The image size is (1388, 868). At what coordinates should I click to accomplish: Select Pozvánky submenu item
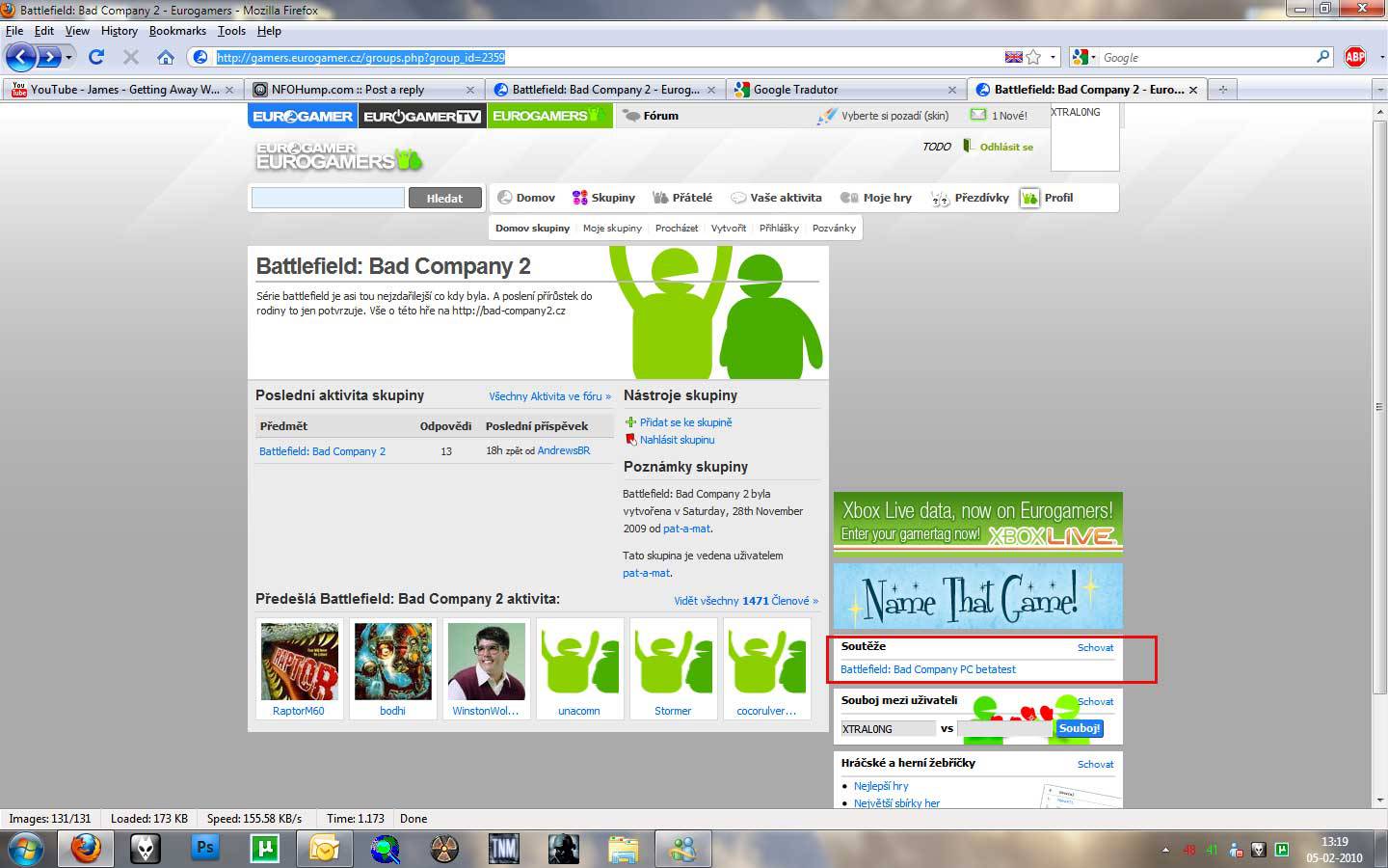pos(834,229)
